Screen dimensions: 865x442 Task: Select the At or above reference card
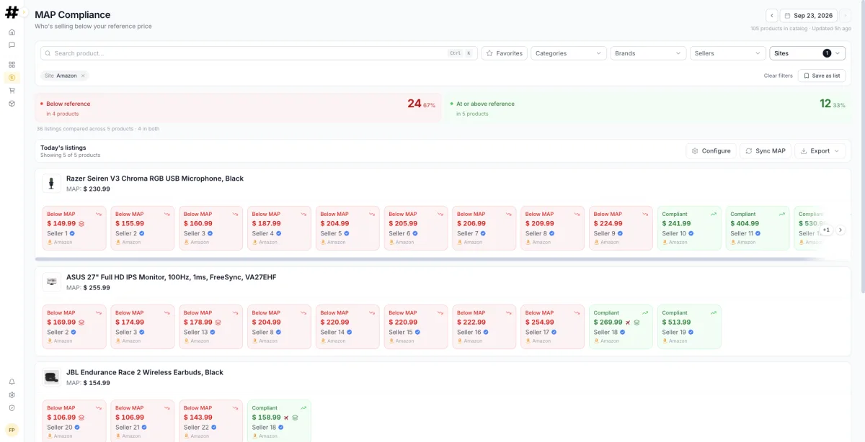coord(648,108)
